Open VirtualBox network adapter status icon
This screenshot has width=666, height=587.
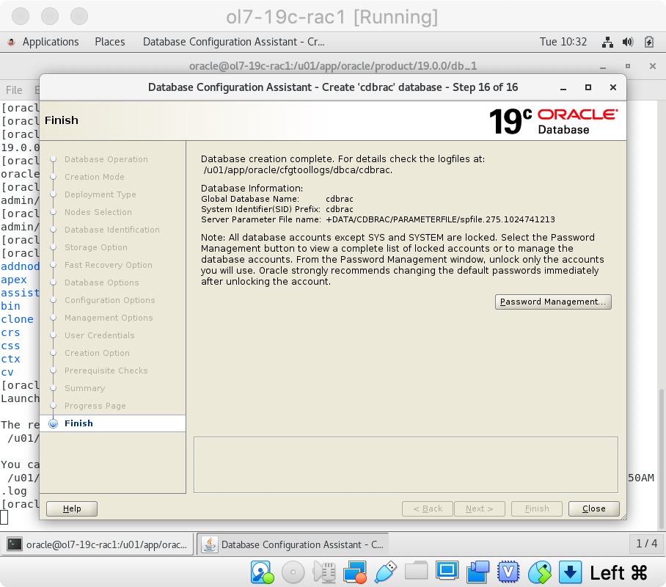pos(355,572)
